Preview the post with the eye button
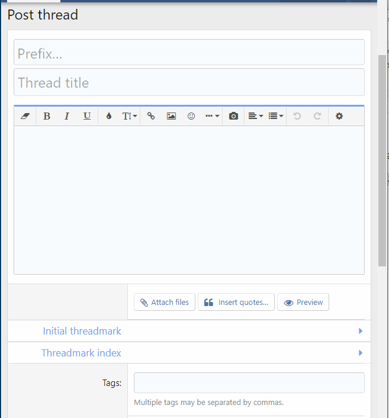Screen dimensions: 389x418 pos(303,302)
